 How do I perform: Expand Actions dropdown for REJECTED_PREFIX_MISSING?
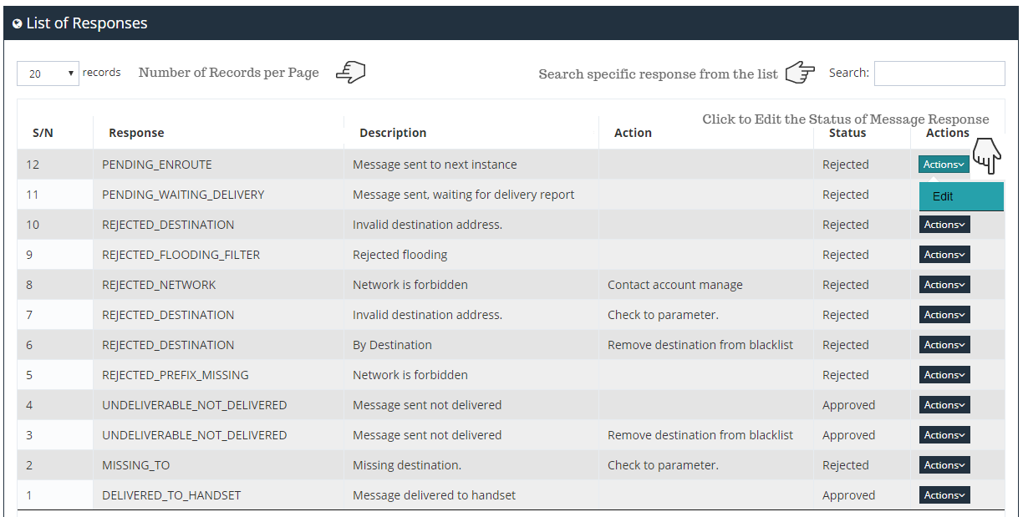(944, 375)
